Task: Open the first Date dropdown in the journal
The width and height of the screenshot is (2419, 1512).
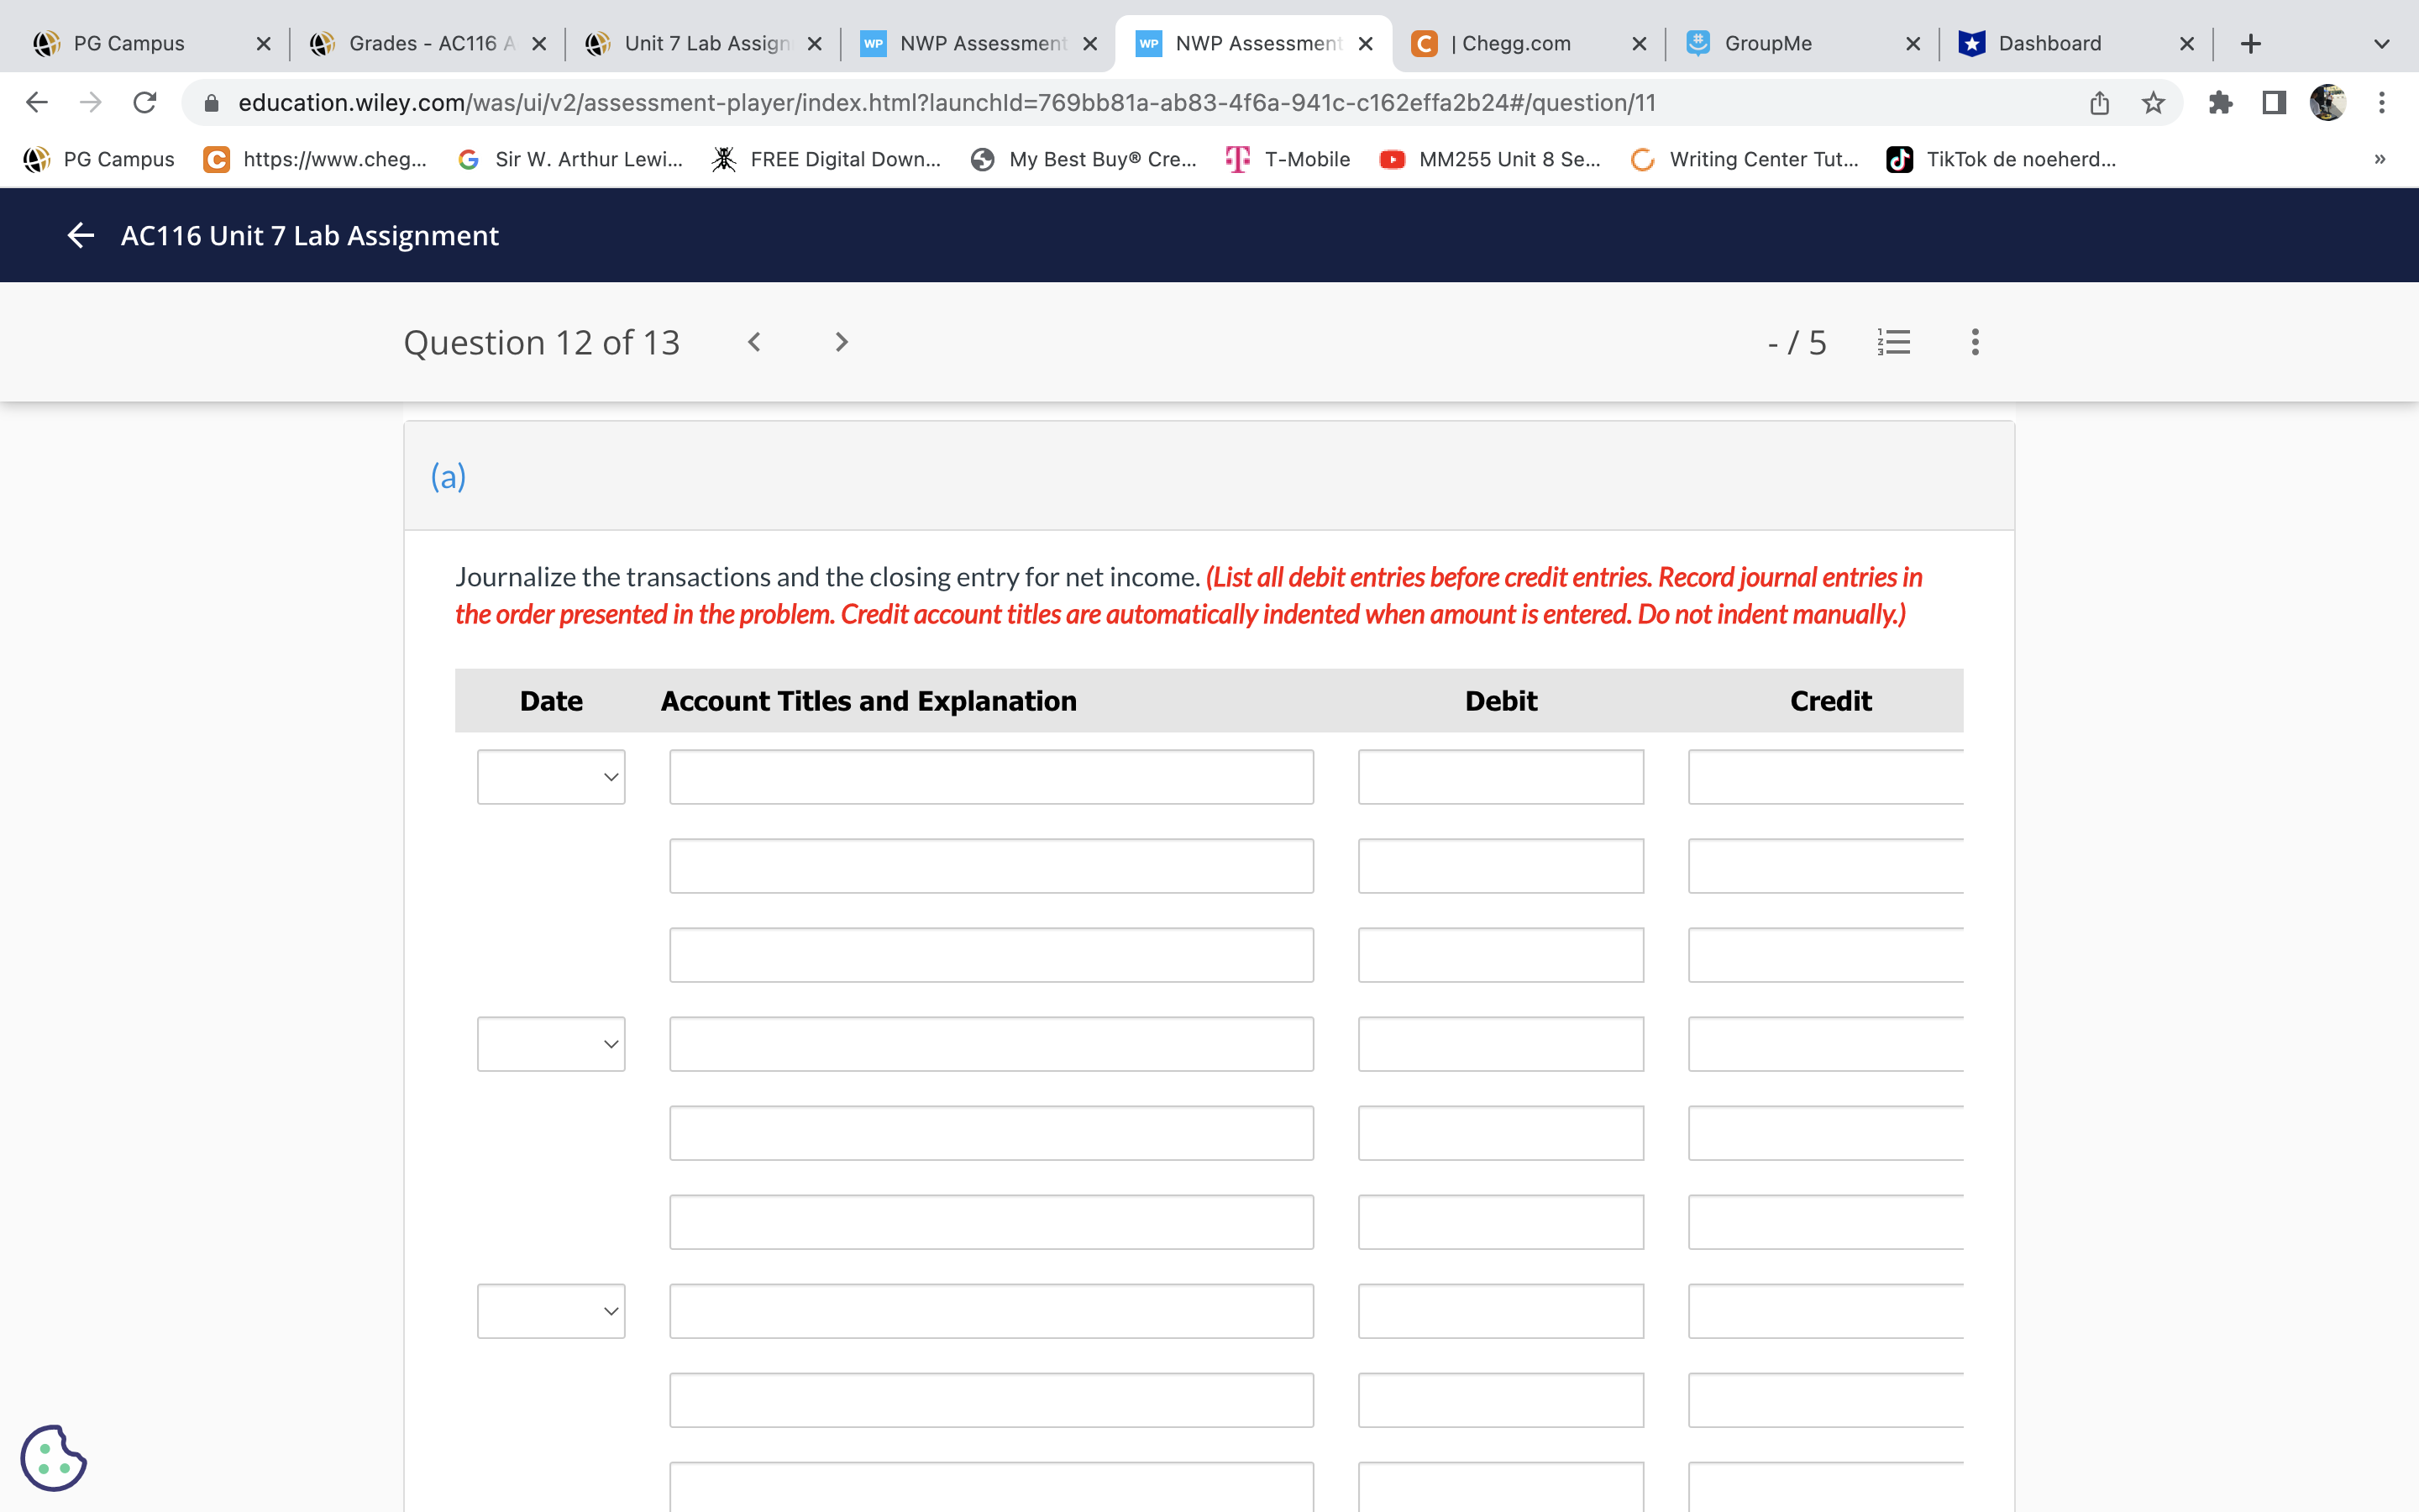Action: coord(551,776)
